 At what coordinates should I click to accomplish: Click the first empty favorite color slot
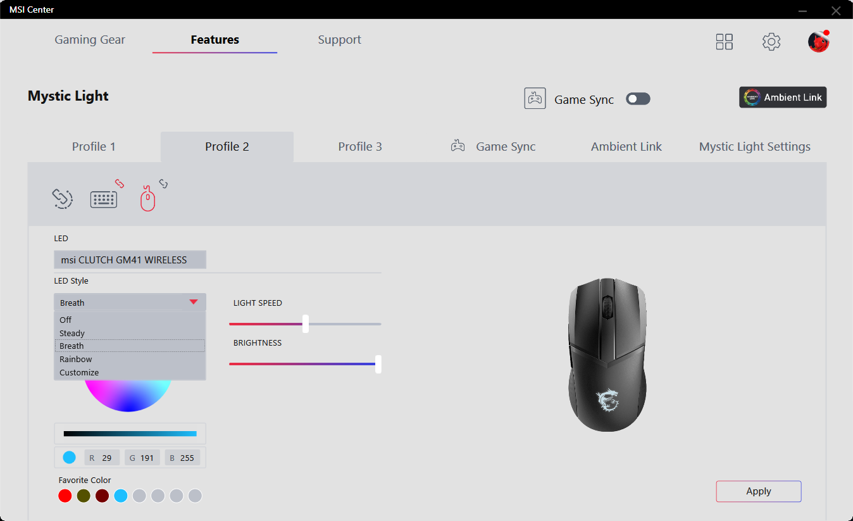point(139,496)
